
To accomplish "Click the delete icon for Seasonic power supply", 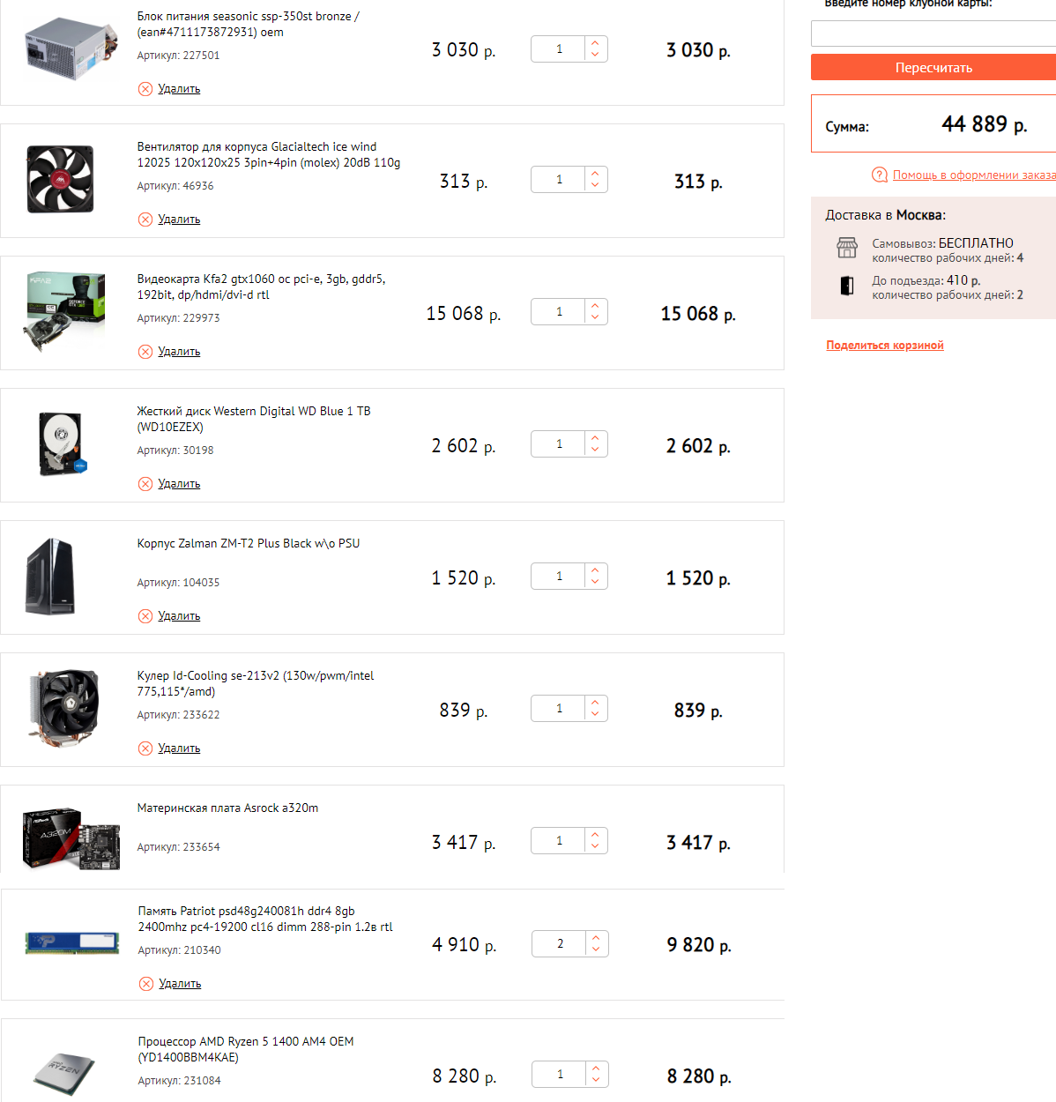I will pyautogui.click(x=145, y=89).
